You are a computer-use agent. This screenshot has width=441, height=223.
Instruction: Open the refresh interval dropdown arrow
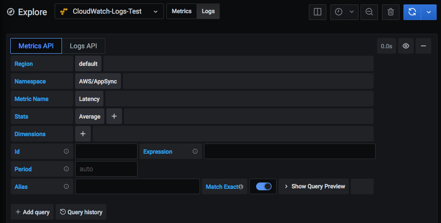(428, 12)
